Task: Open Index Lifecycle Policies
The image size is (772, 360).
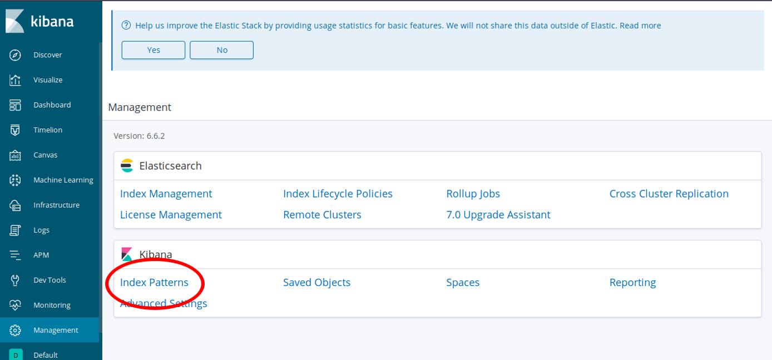Action: 338,193
